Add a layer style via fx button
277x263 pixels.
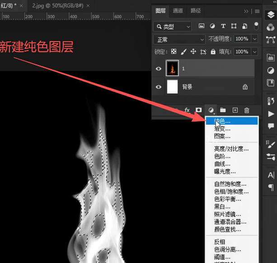(187, 110)
